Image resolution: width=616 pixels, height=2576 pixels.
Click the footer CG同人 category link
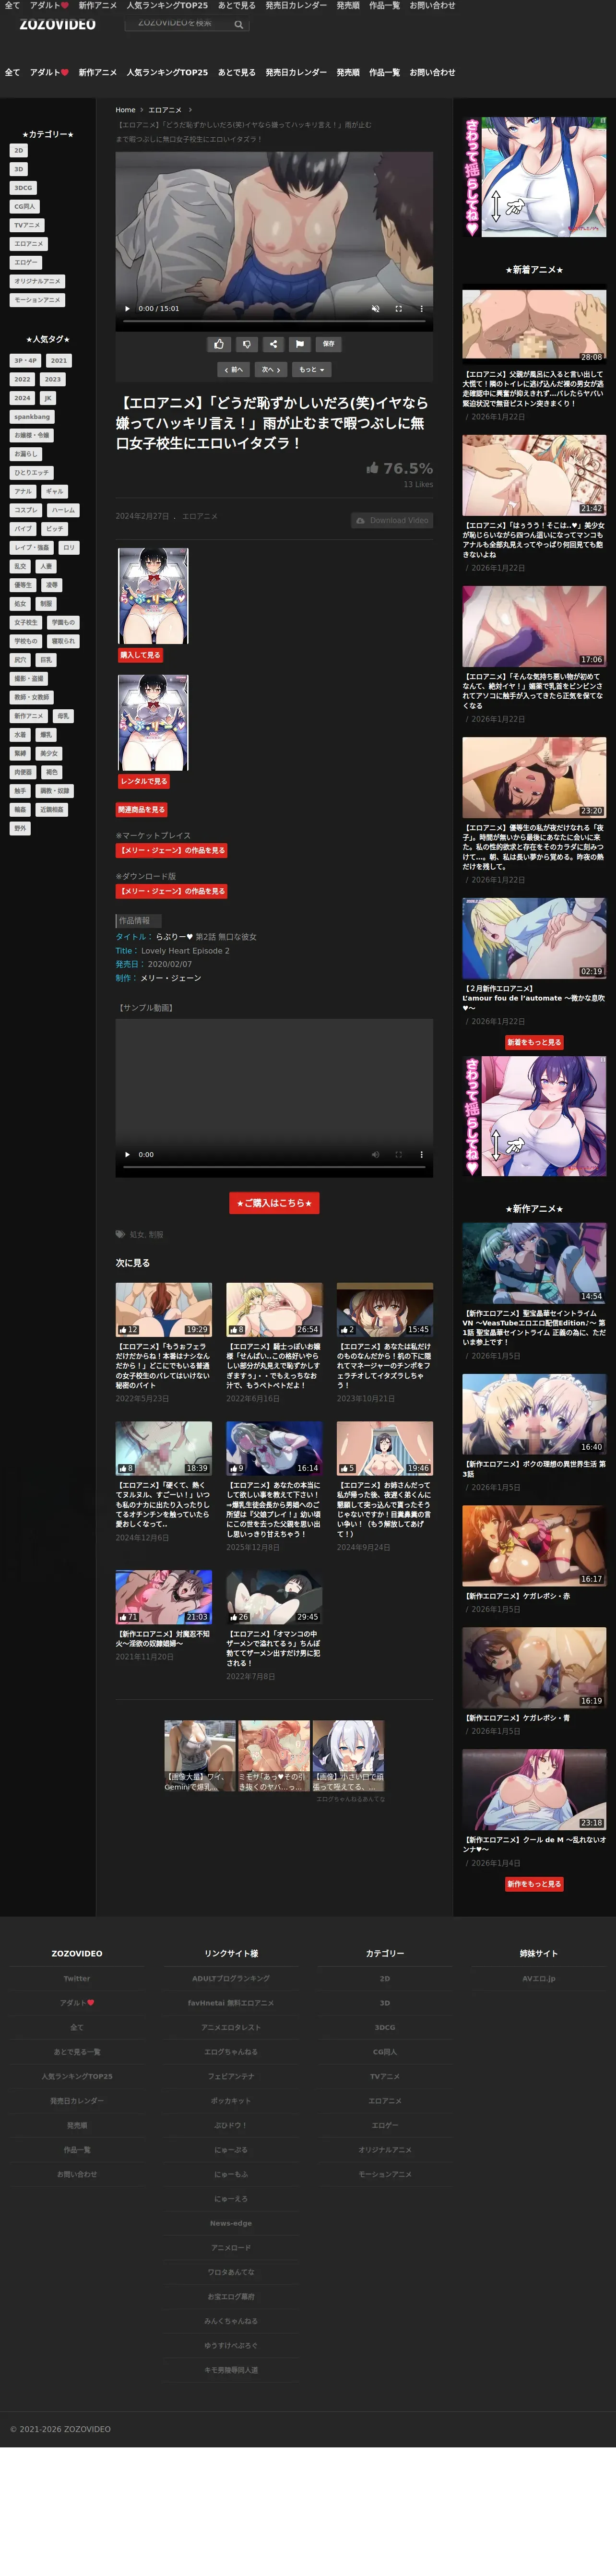point(385,2052)
